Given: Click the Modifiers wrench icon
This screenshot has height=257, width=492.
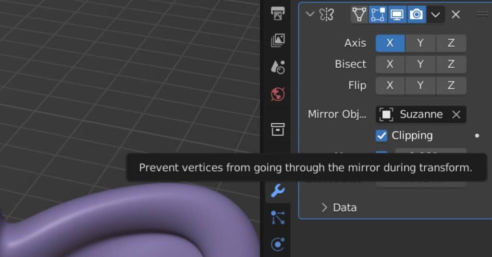Looking at the screenshot, I should click(x=278, y=191).
